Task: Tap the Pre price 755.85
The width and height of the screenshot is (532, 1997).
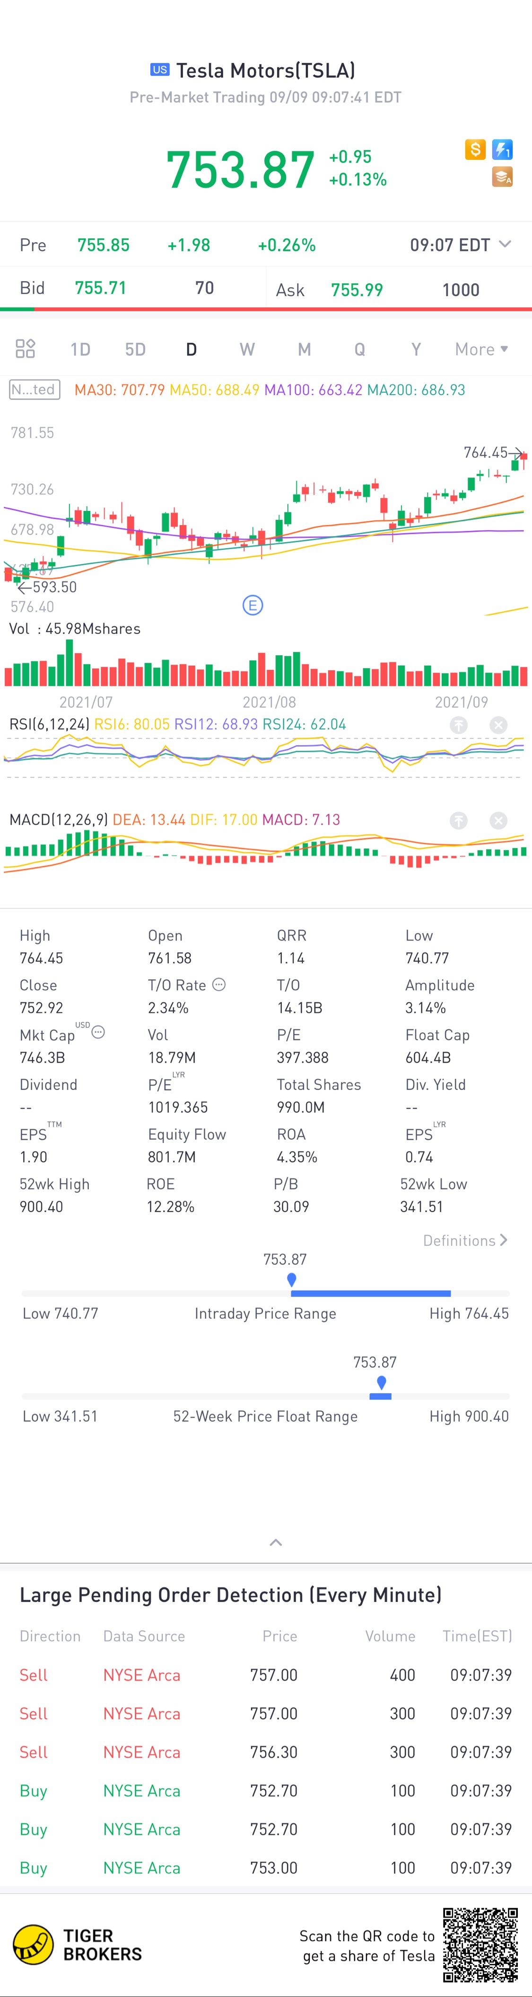Action: [x=104, y=245]
